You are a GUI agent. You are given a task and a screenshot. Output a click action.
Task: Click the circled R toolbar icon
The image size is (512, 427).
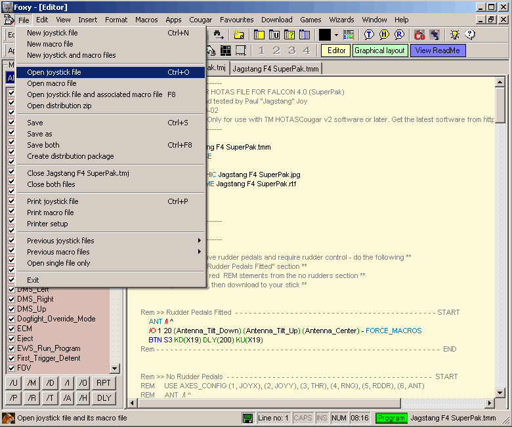399,35
